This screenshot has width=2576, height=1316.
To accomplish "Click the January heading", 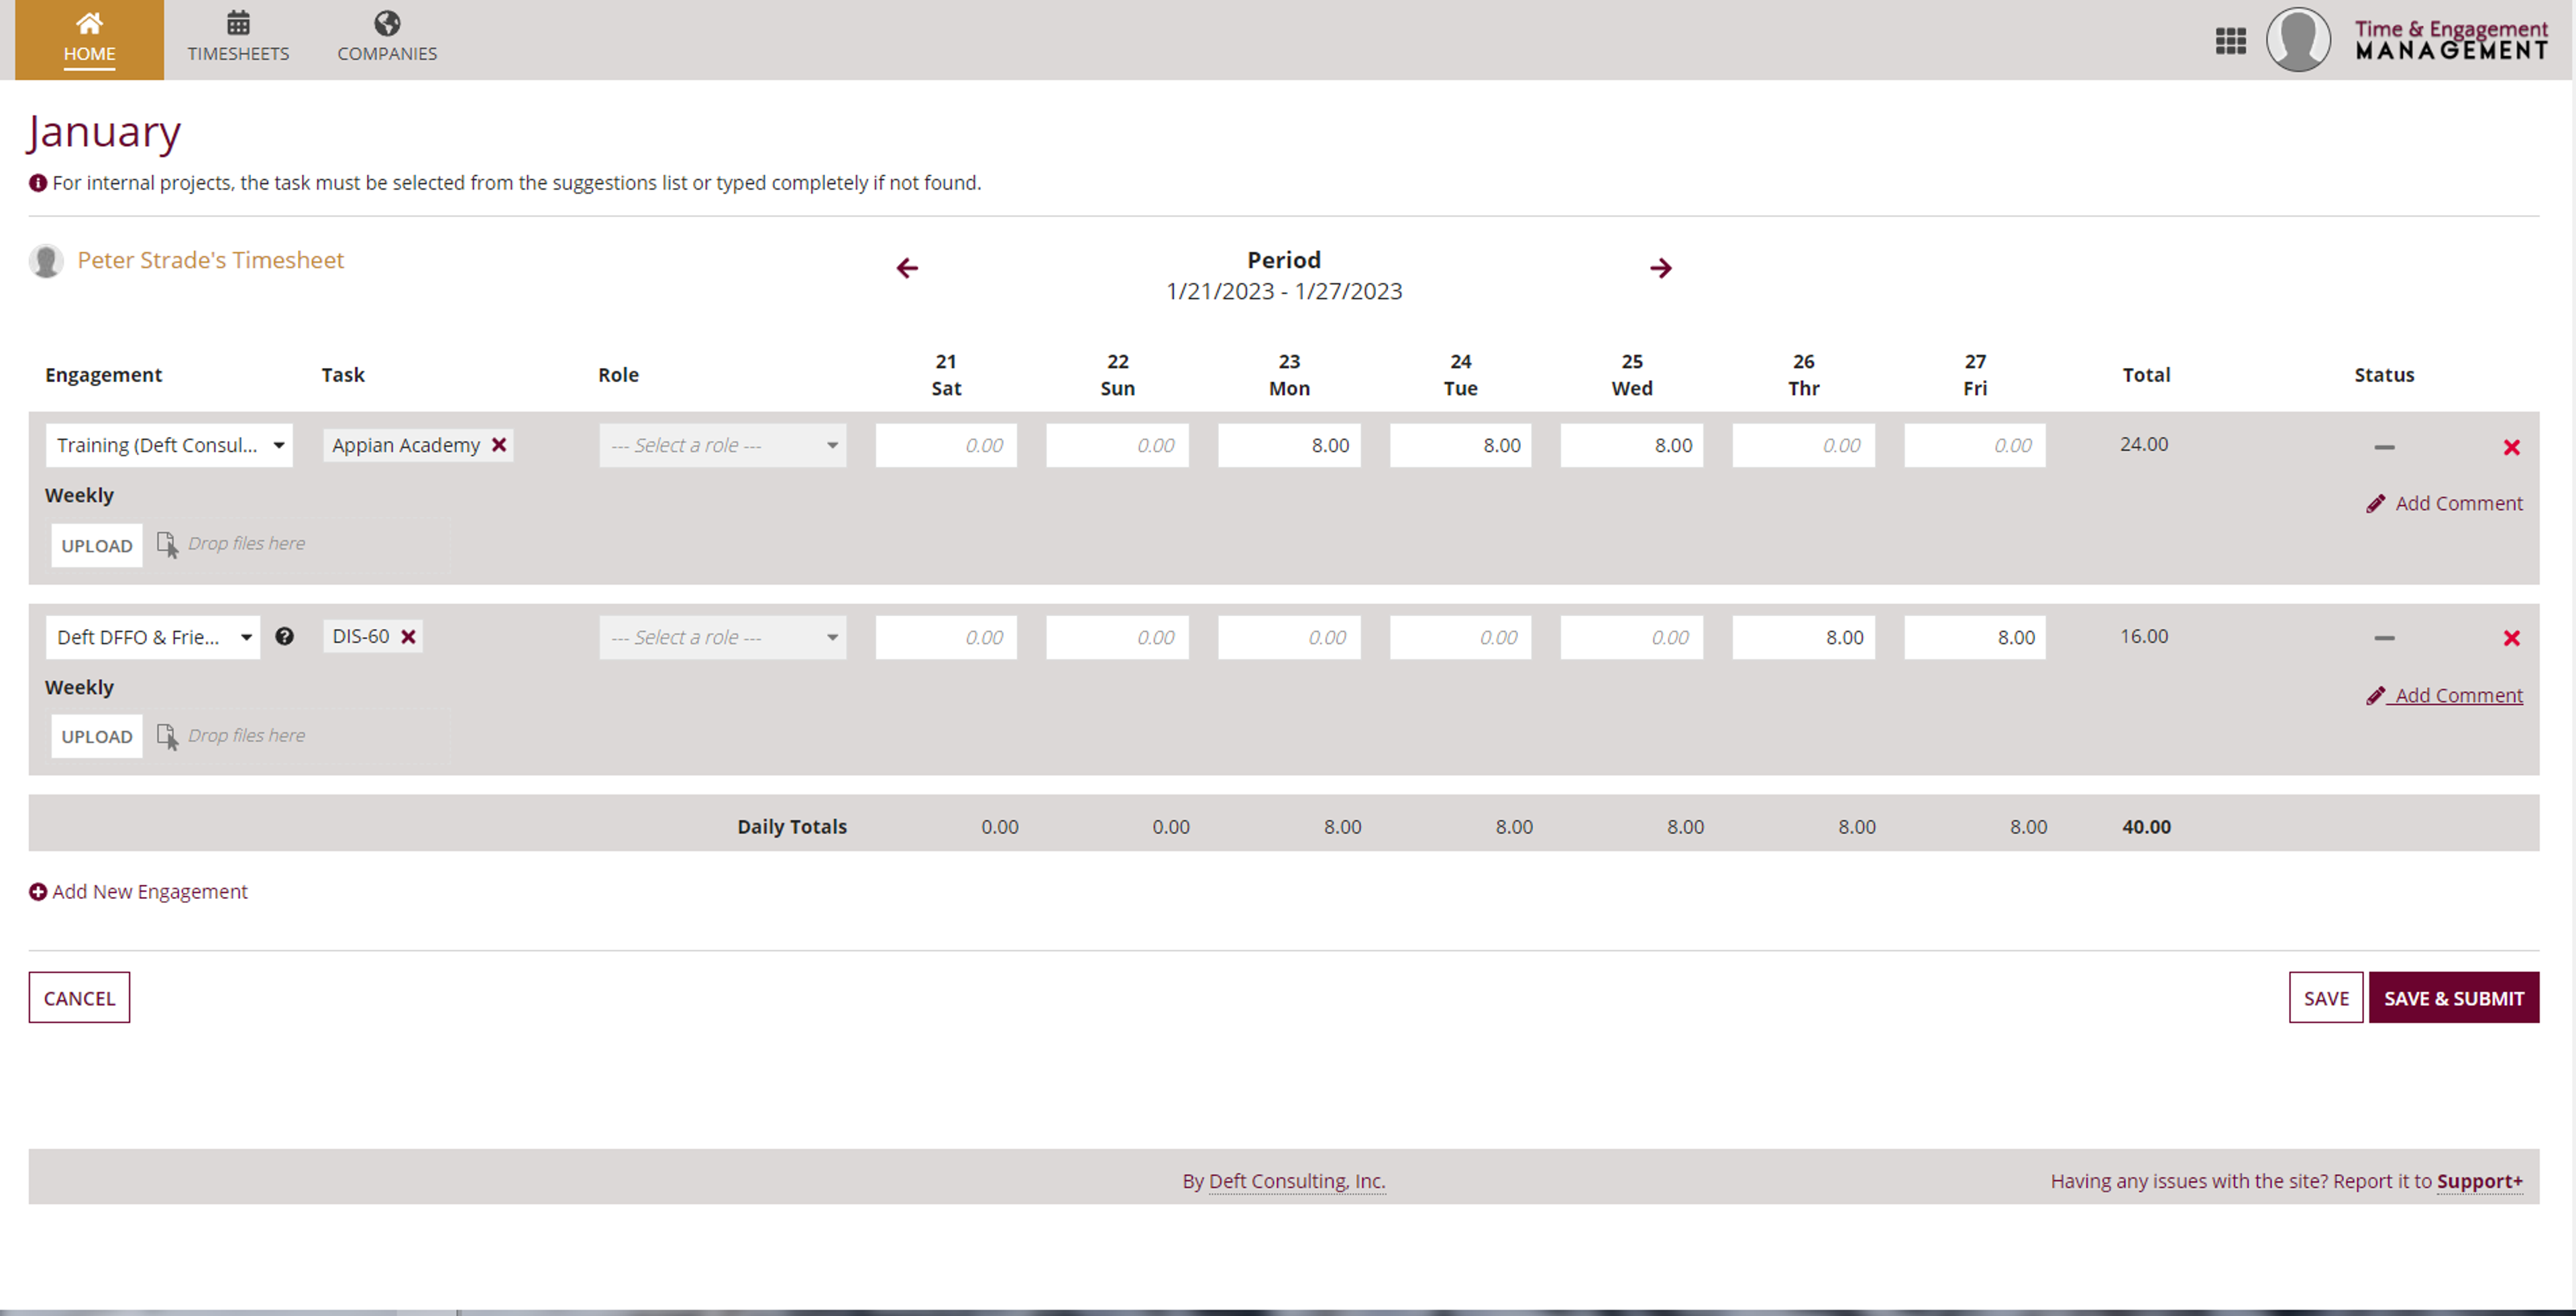I will pyautogui.click(x=104, y=132).
